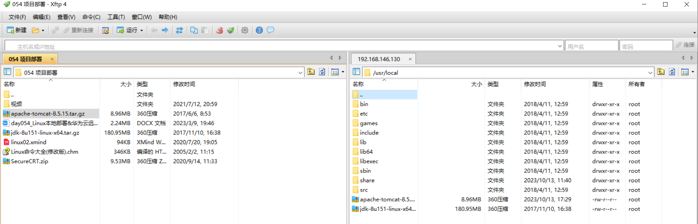Expand the open-session dropdown arrow

(43, 30)
